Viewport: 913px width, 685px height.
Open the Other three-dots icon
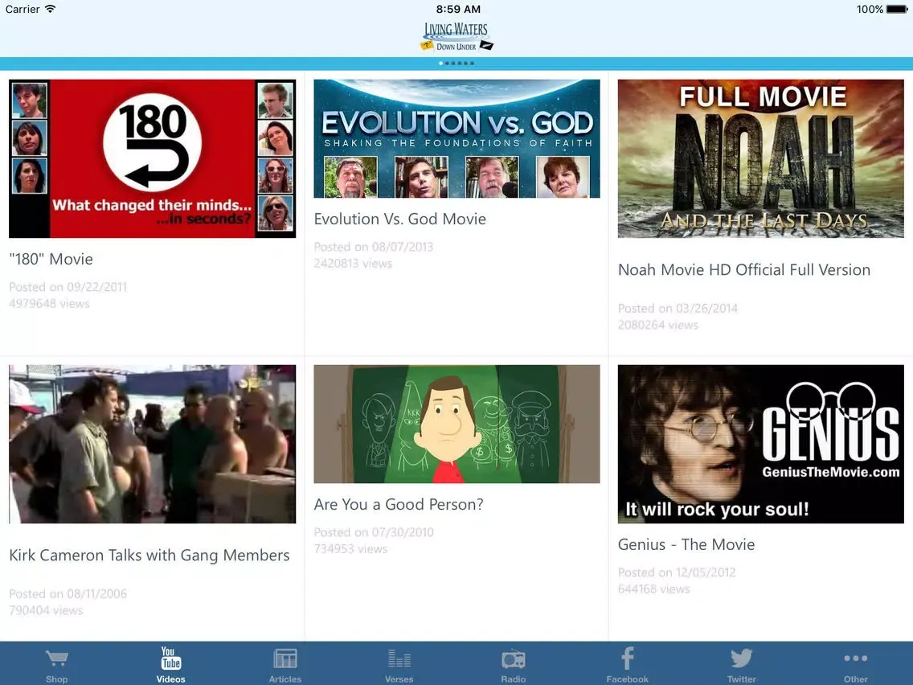tap(855, 658)
